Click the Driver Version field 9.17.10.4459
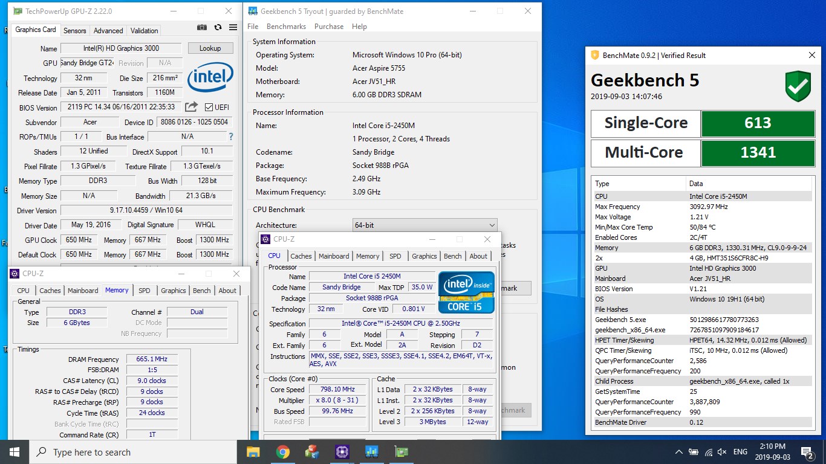 pos(146,210)
